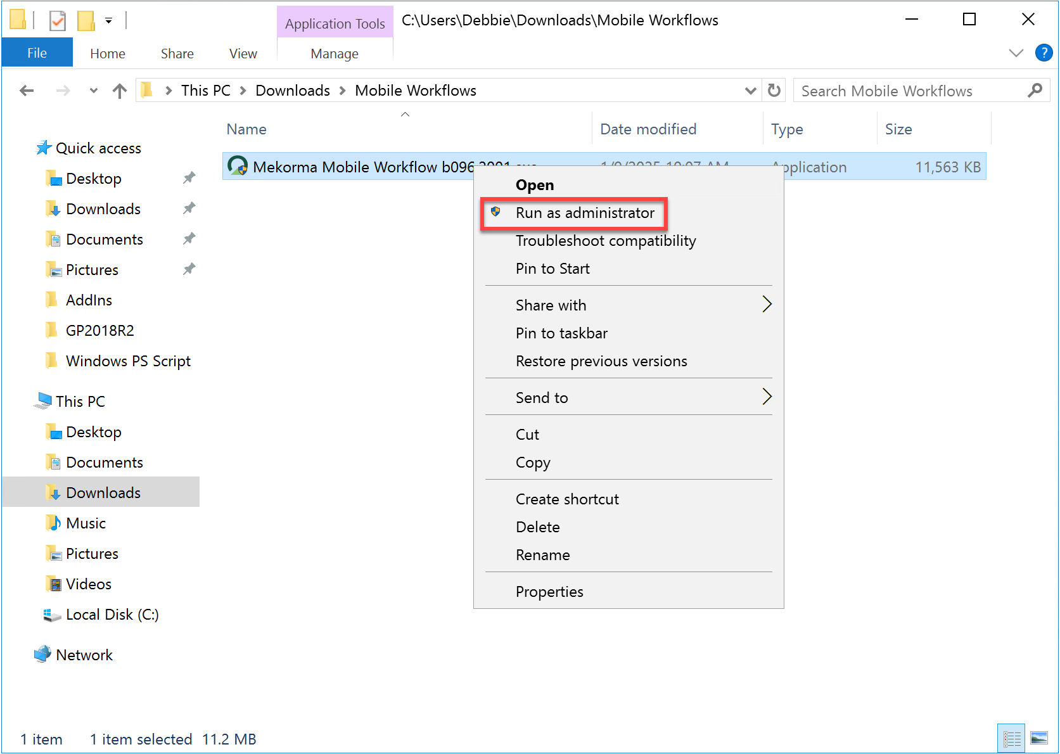This screenshot has height=754, width=1060.
Task: Open the address bar history dropdown
Action: 750,91
